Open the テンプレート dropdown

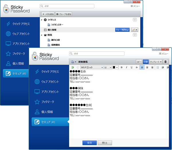(156, 62)
